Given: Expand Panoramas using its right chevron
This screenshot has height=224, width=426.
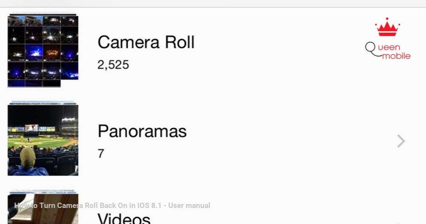Looking at the screenshot, I should (x=401, y=141).
